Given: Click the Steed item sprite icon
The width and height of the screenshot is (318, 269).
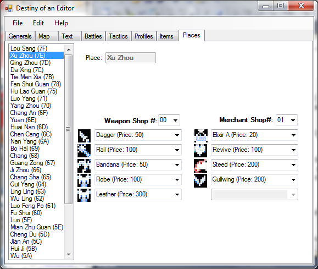Looking at the screenshot, I should (x=200, y=166).
